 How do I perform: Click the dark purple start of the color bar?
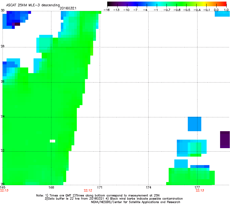[x=109, y=4]
